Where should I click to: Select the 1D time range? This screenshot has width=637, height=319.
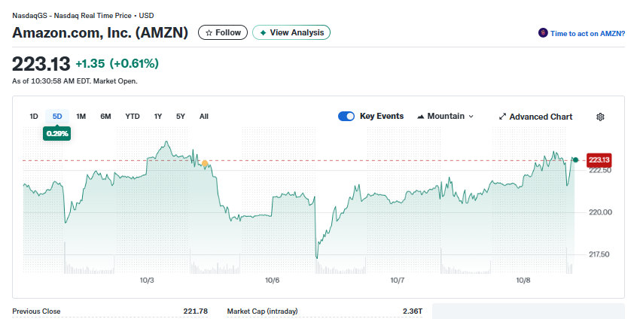coord(34,117)
